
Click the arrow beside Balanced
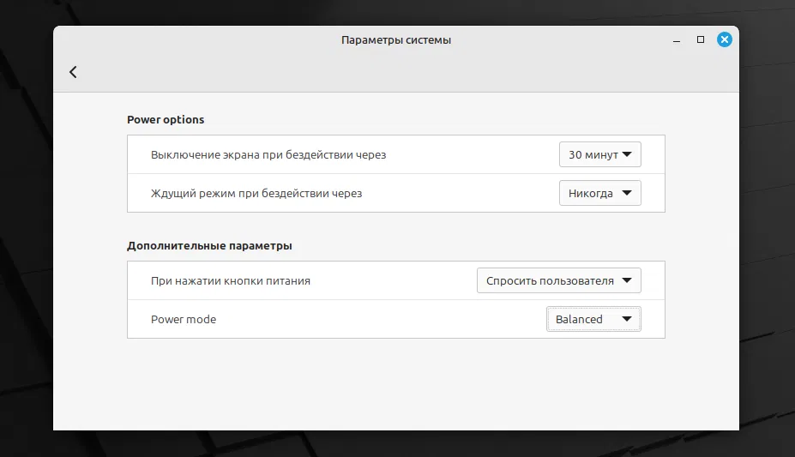click(626, 319)
